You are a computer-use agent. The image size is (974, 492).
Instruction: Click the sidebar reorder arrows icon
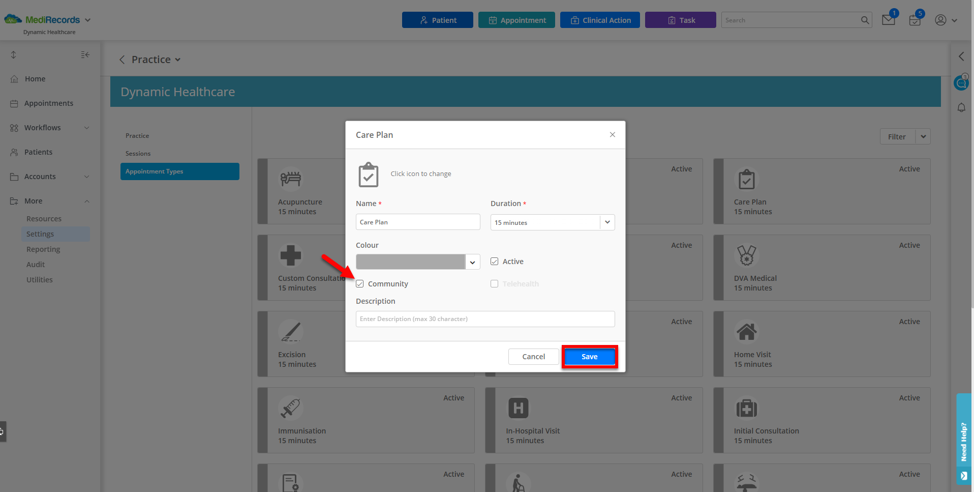point(14,54)
